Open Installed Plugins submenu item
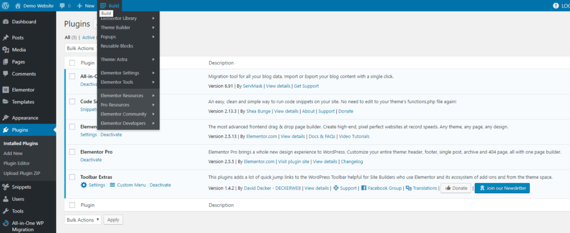This screenshot has height=233, width=570. coord(21,144)
